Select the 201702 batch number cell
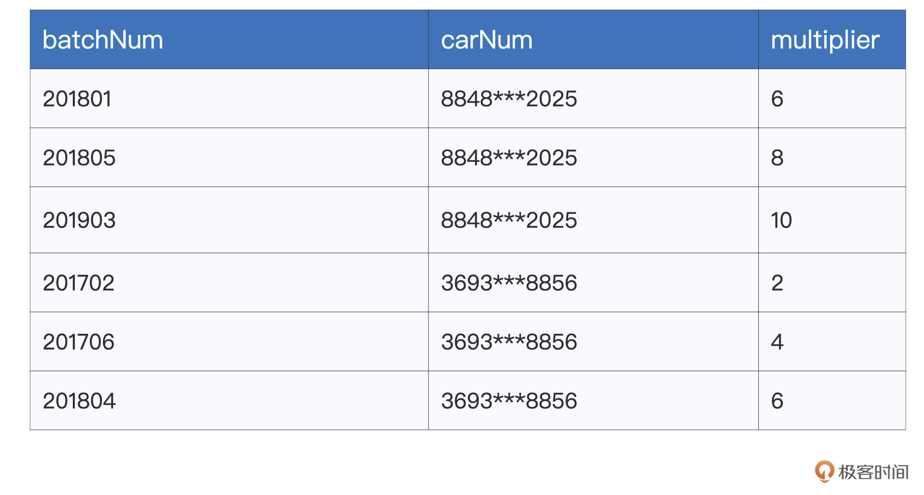 (79, 283)
